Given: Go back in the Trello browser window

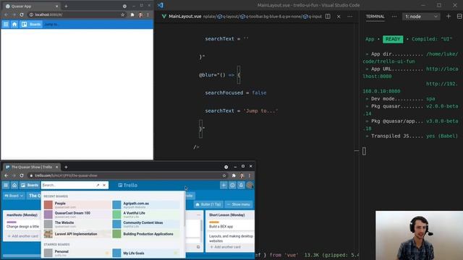Looking at the screenshot, I should (x=7, y=175).
